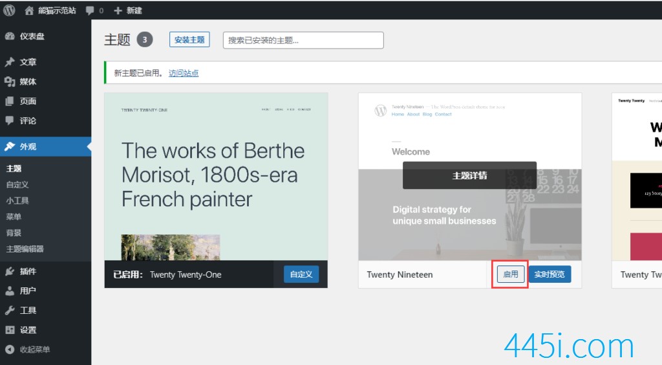Open 小工具 submenu item
Viewport: 662px width, 365px height.
pyautogui.click(x=17, y=201)
